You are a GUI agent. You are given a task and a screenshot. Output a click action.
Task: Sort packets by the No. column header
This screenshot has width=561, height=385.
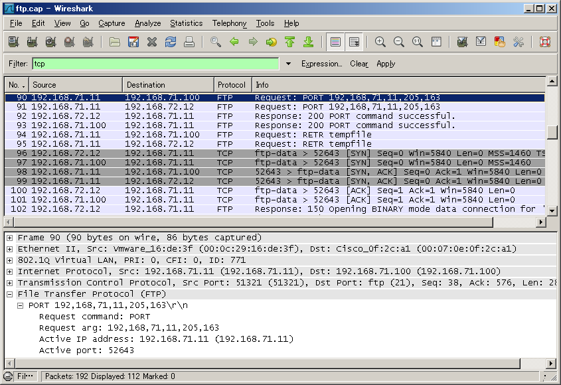17,85
